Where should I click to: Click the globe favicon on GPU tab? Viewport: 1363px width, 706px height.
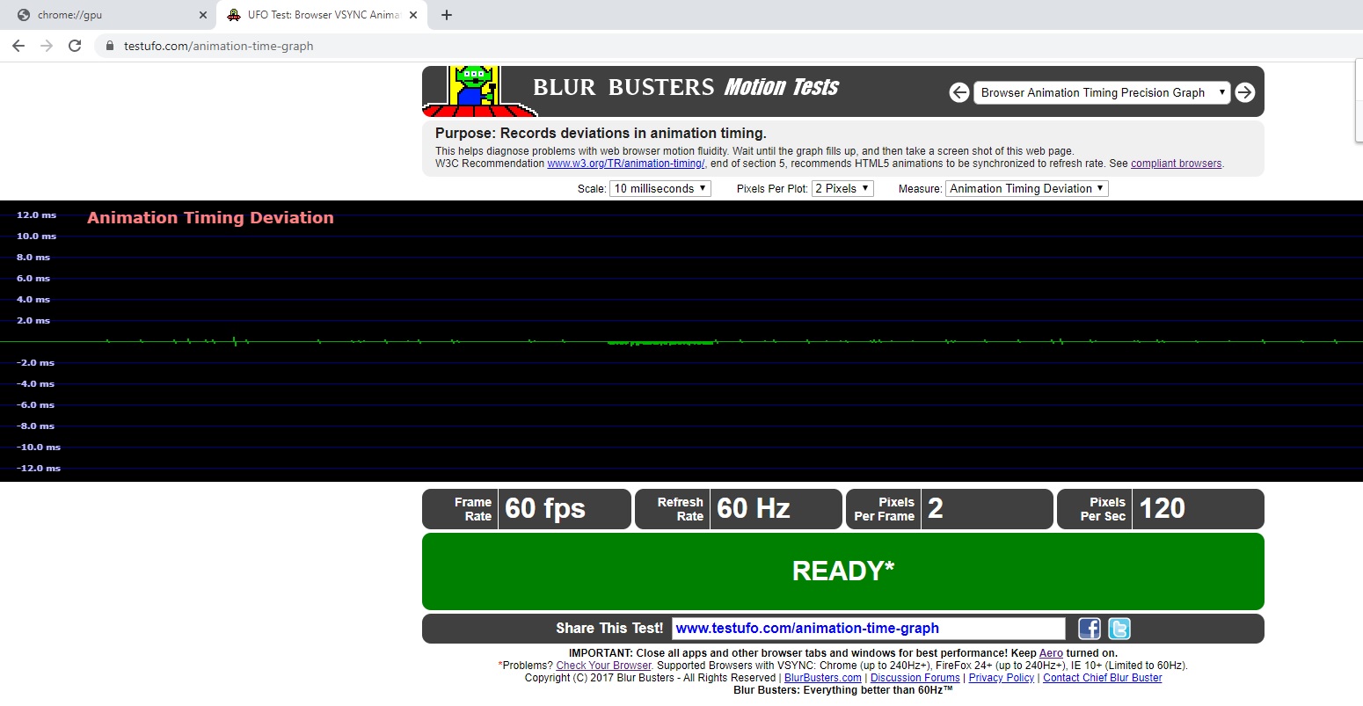click(24, 15)
